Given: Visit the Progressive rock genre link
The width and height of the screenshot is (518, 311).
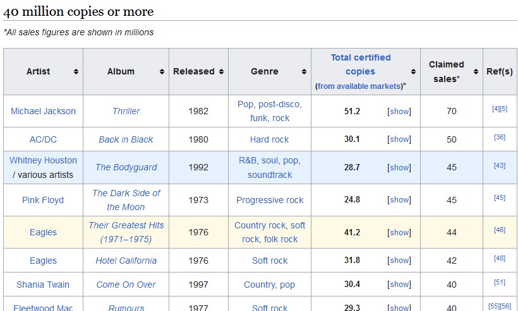Looking at the screenshot, I should [270, 200].
